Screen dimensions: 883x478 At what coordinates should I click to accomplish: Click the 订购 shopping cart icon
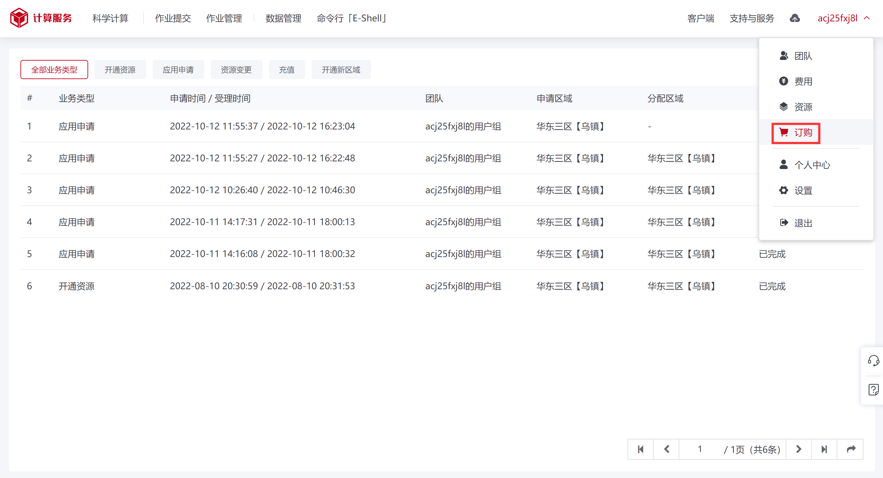point(784,132)
